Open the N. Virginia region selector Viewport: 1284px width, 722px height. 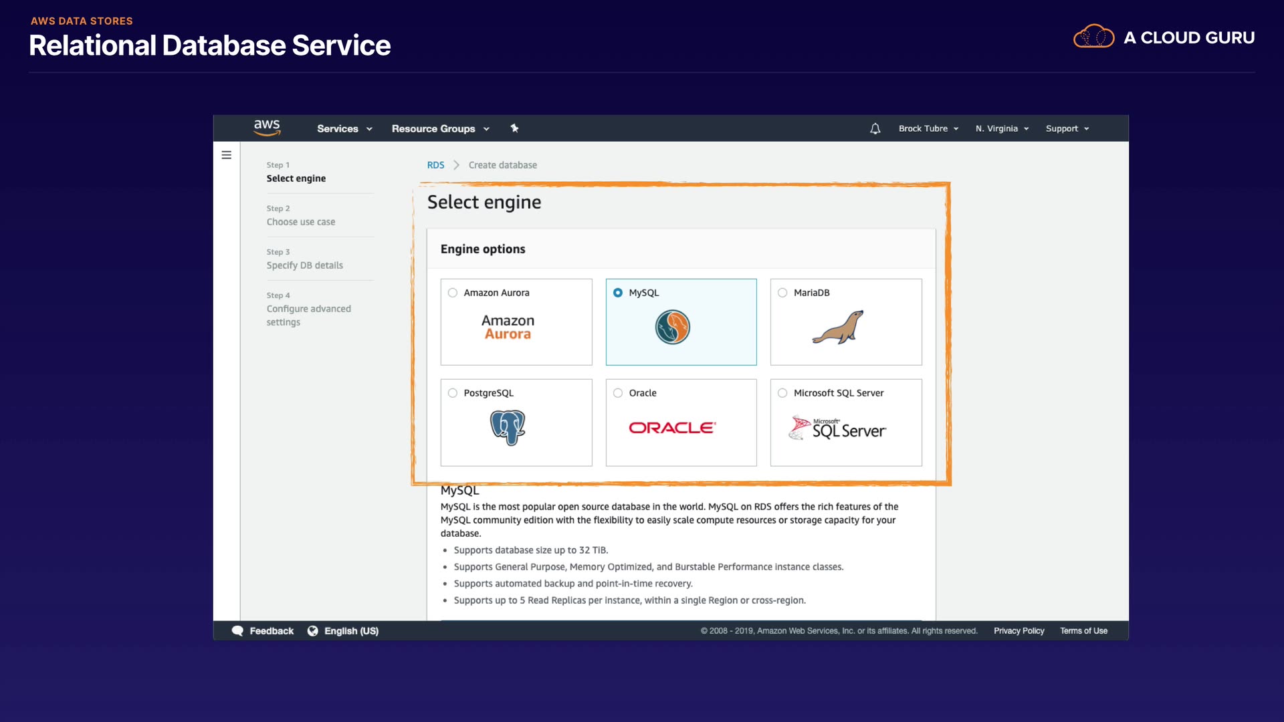[x=1002, y=128]
